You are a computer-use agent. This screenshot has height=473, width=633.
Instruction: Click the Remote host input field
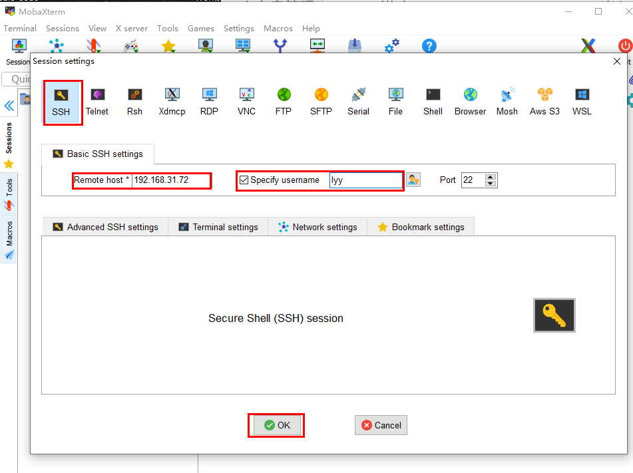coord(171,180)
